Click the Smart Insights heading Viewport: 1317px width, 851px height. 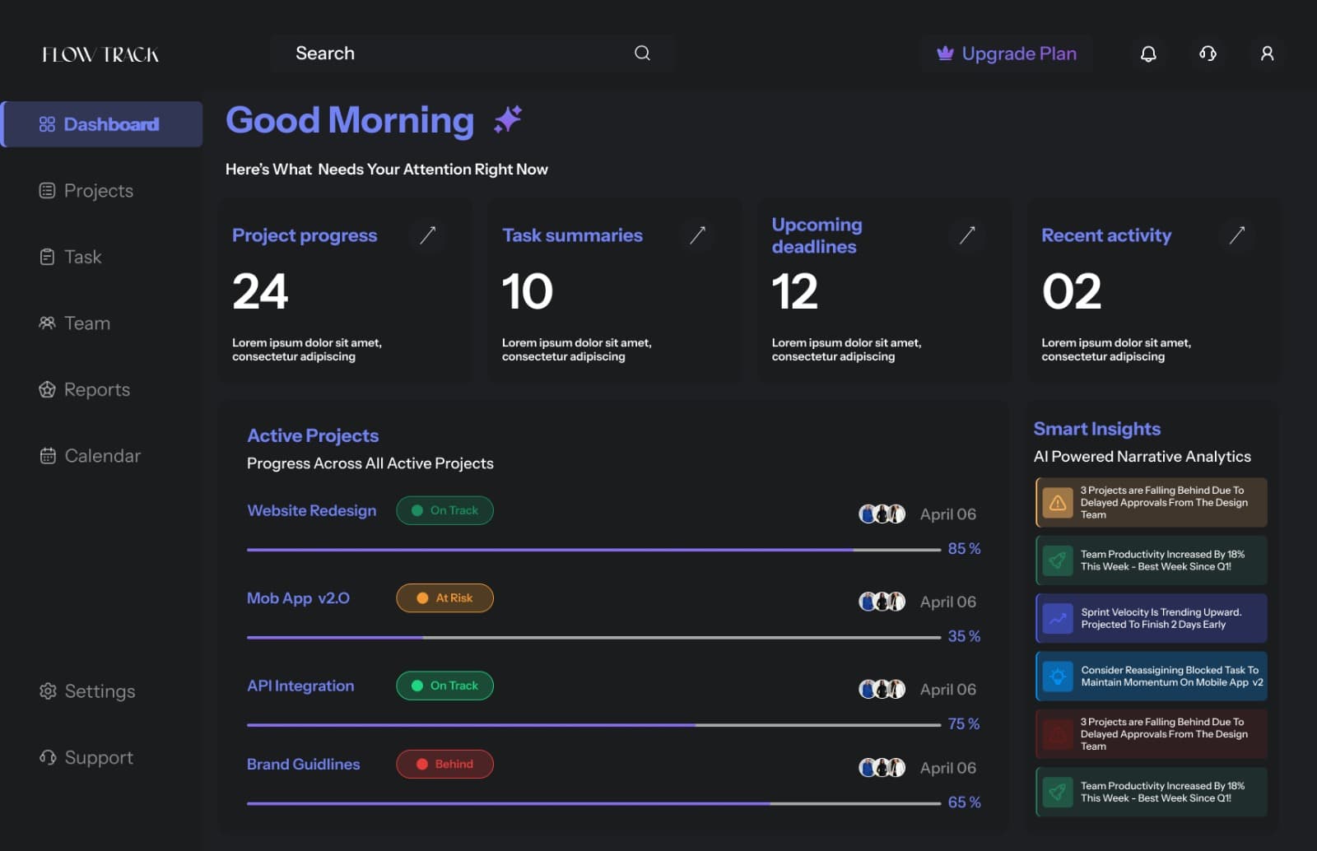(1096, 429)
